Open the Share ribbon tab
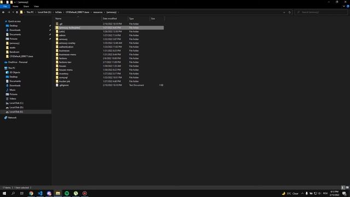 click(26, 7)
